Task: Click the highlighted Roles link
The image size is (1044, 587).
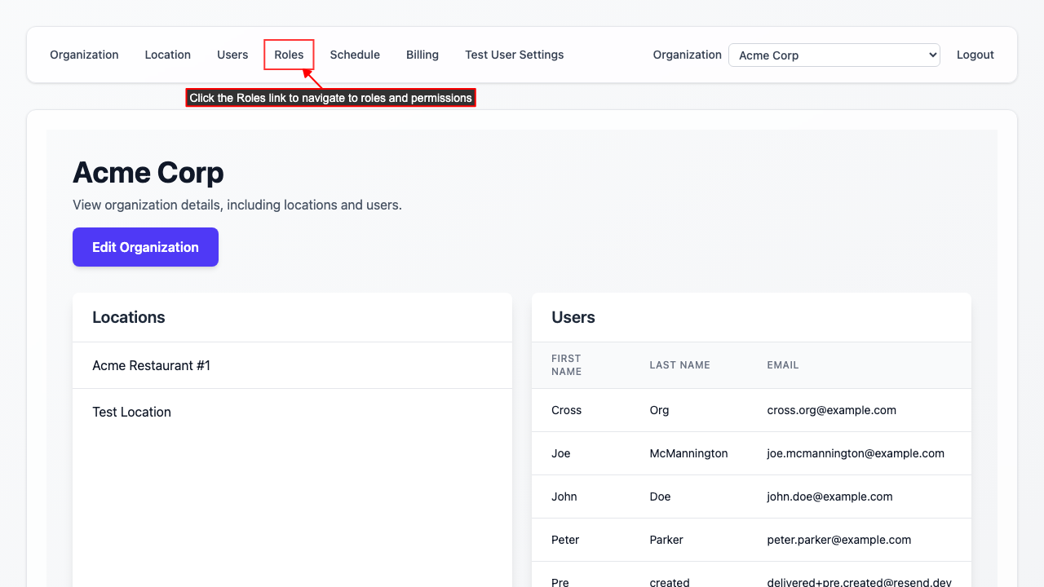Action: [289, 55]
